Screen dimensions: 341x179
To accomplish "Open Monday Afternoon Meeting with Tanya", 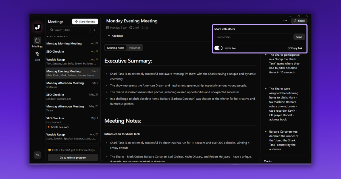I will [x=73, y=108].
